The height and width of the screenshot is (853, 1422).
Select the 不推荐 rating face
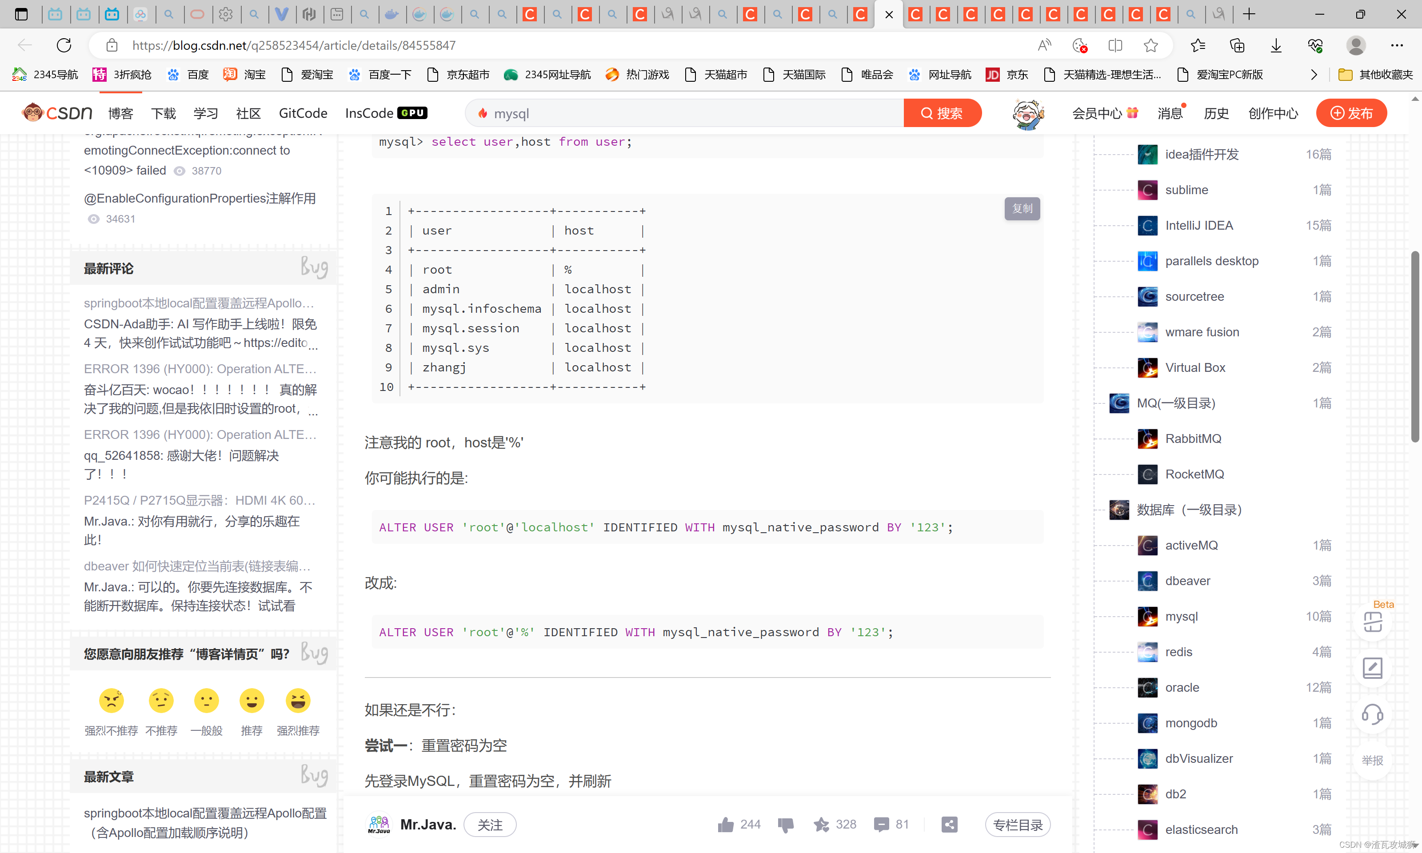[x=161, y=701]
